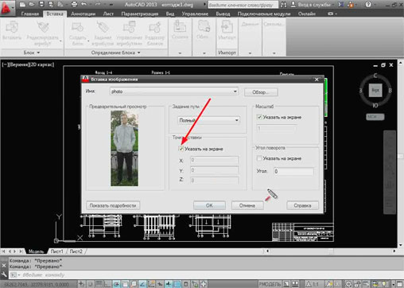Switch to the Аннотации ribbon tab
Screen dimensions: 404x288
tap(83, 14)
